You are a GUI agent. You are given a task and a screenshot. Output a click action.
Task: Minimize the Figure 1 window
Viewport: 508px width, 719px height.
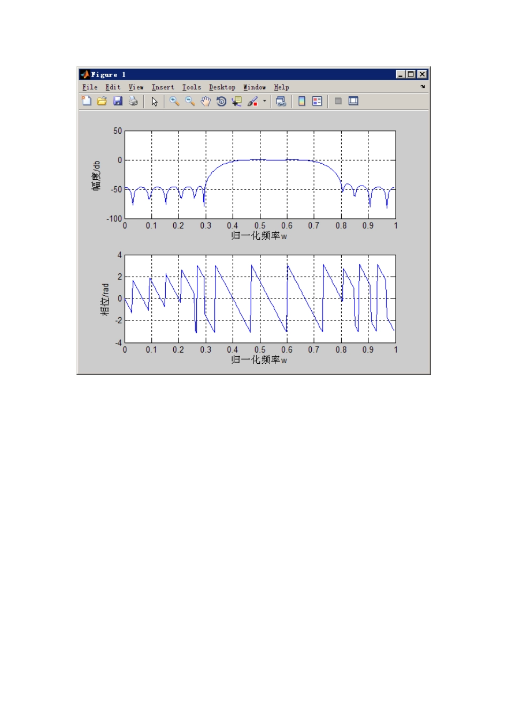coord(401,74)
